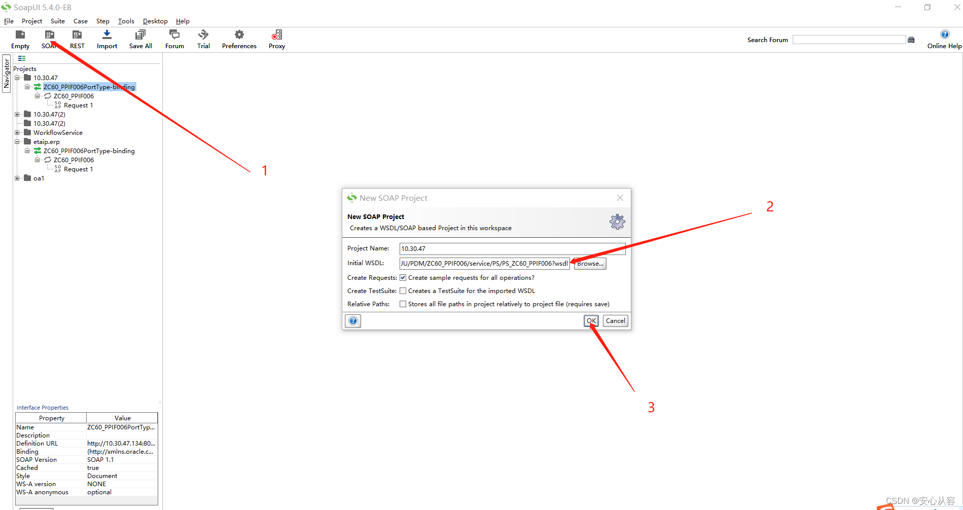The image size is (963, 510).
Task: Click OK in New SOAP Project dialog
Action: [591, 321]
